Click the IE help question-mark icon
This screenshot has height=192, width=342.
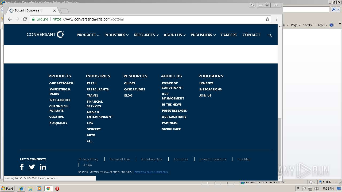click(x=332, y=25)
